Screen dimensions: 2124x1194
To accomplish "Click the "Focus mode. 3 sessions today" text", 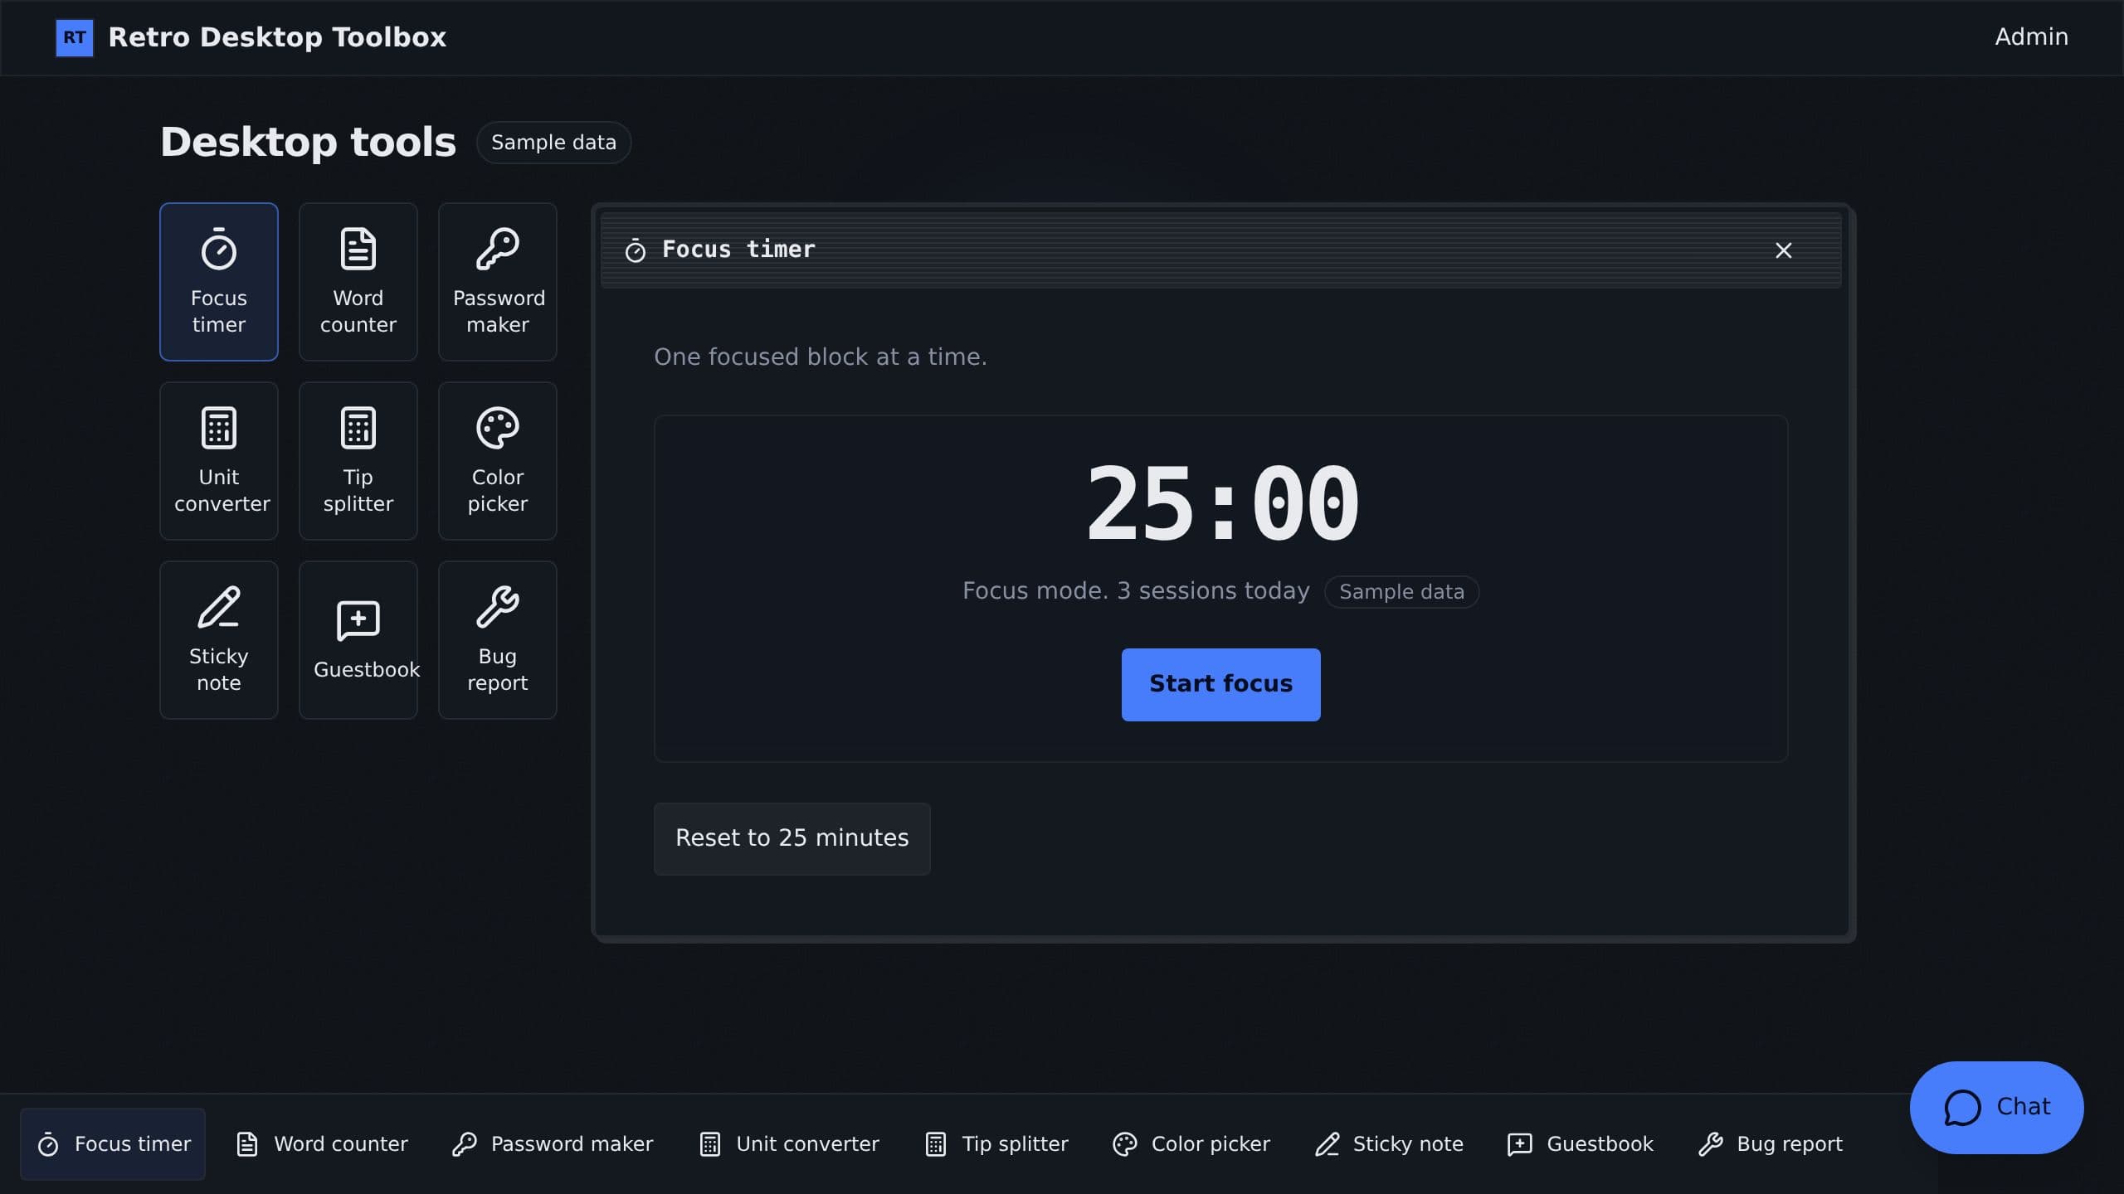I will (1136, 591).
